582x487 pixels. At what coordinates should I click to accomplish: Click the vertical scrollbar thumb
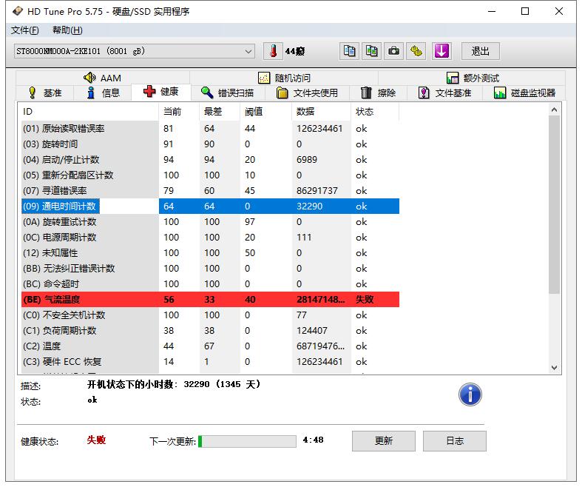point(554,204)
